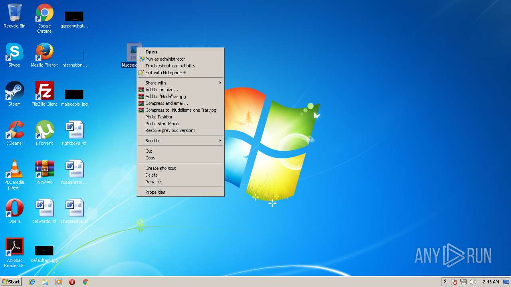This screenshot has width=511, height=287.
Task: Choose Run as administrator
Action: point(180,59)
